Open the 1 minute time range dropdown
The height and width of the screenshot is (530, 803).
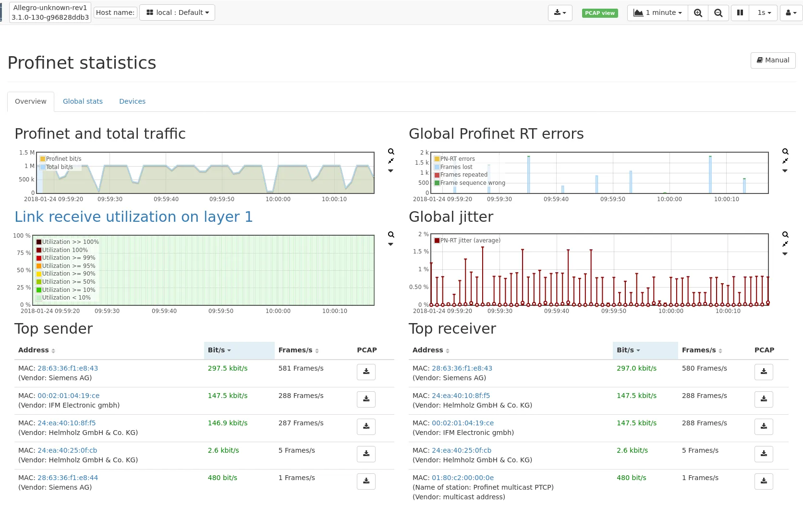[x=657, y=13]
